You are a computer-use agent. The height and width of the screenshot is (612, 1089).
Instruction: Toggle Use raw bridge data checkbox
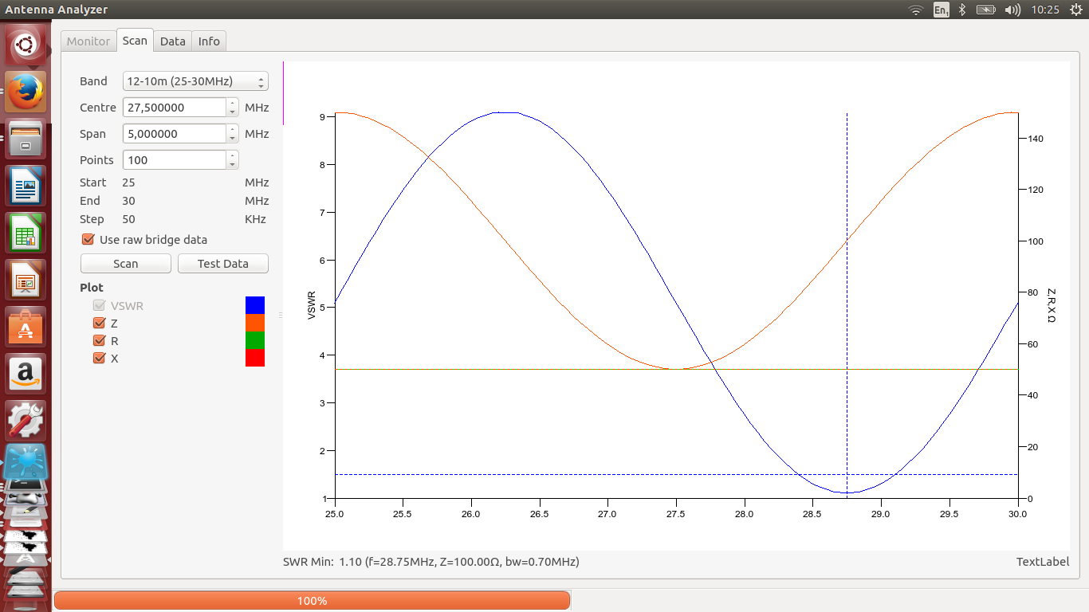[88, 239]
